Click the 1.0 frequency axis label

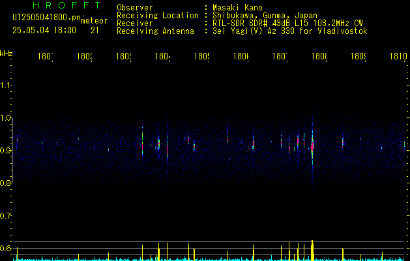(5, 118)
